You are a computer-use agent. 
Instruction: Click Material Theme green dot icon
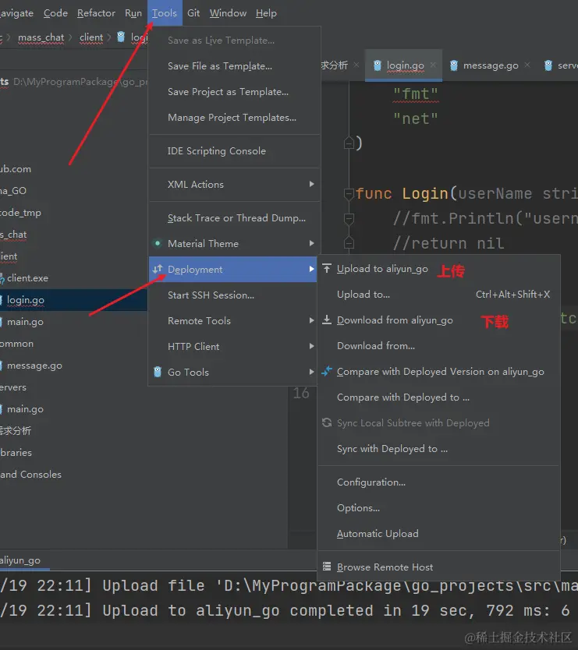point(158,243)
